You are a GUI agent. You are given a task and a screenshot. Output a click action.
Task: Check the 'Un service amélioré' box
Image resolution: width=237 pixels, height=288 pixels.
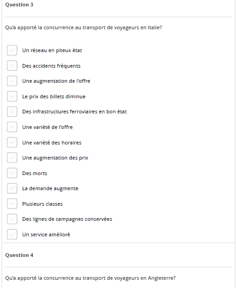coord(12,235)
